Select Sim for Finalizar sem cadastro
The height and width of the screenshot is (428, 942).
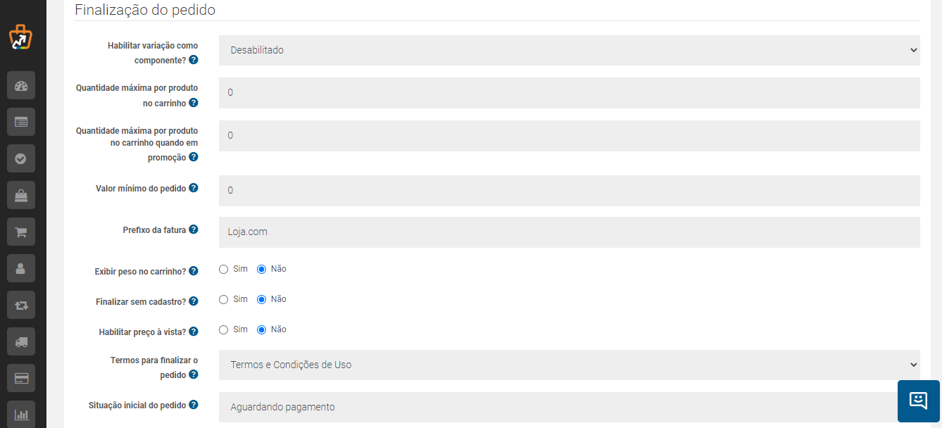[x=224, y=299]
